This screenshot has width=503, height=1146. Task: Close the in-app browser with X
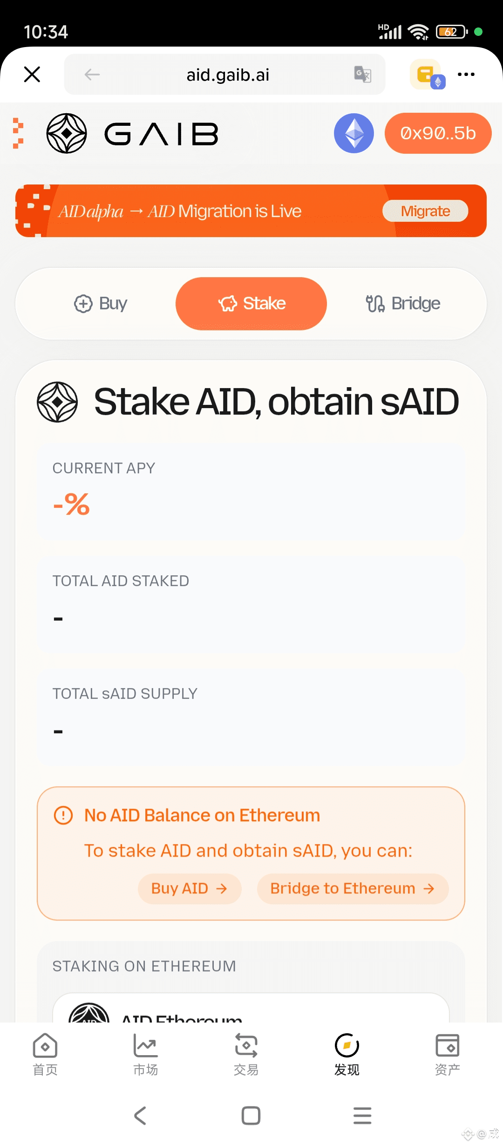pyautogui.click(x=32, y=74)
